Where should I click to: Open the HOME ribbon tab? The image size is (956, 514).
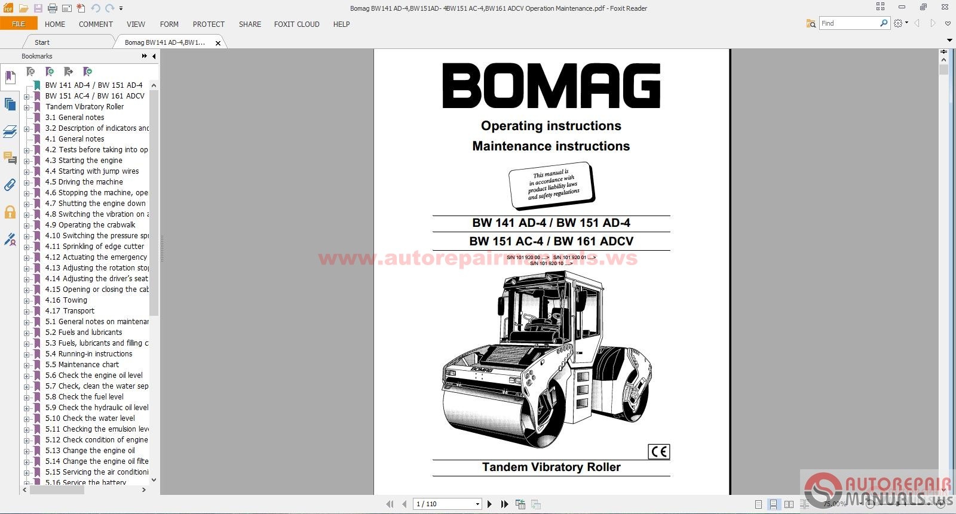click(x=55, y=24)
